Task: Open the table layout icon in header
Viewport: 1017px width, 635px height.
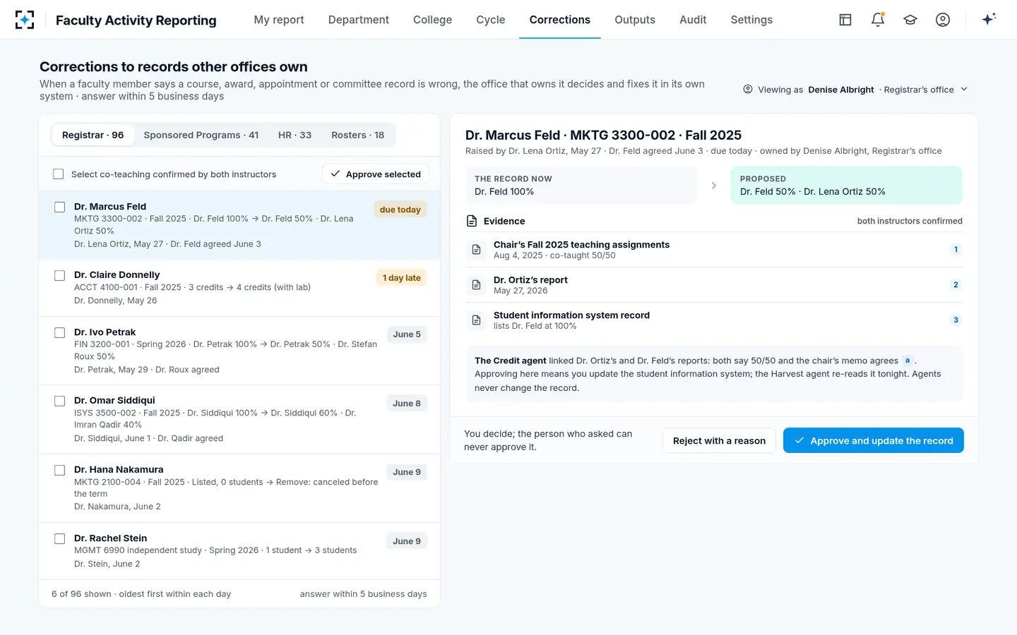Action: point(845,20)
